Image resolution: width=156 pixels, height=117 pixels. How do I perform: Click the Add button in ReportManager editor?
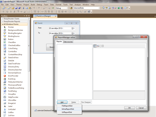click(x=62, y=102)
